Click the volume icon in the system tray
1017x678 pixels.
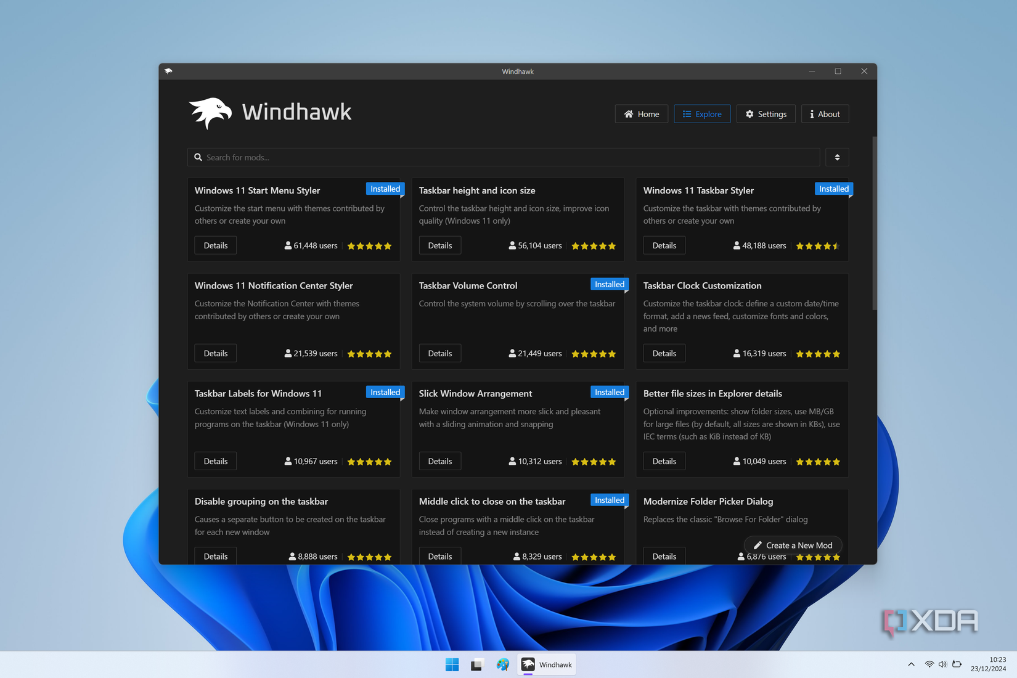942,664
